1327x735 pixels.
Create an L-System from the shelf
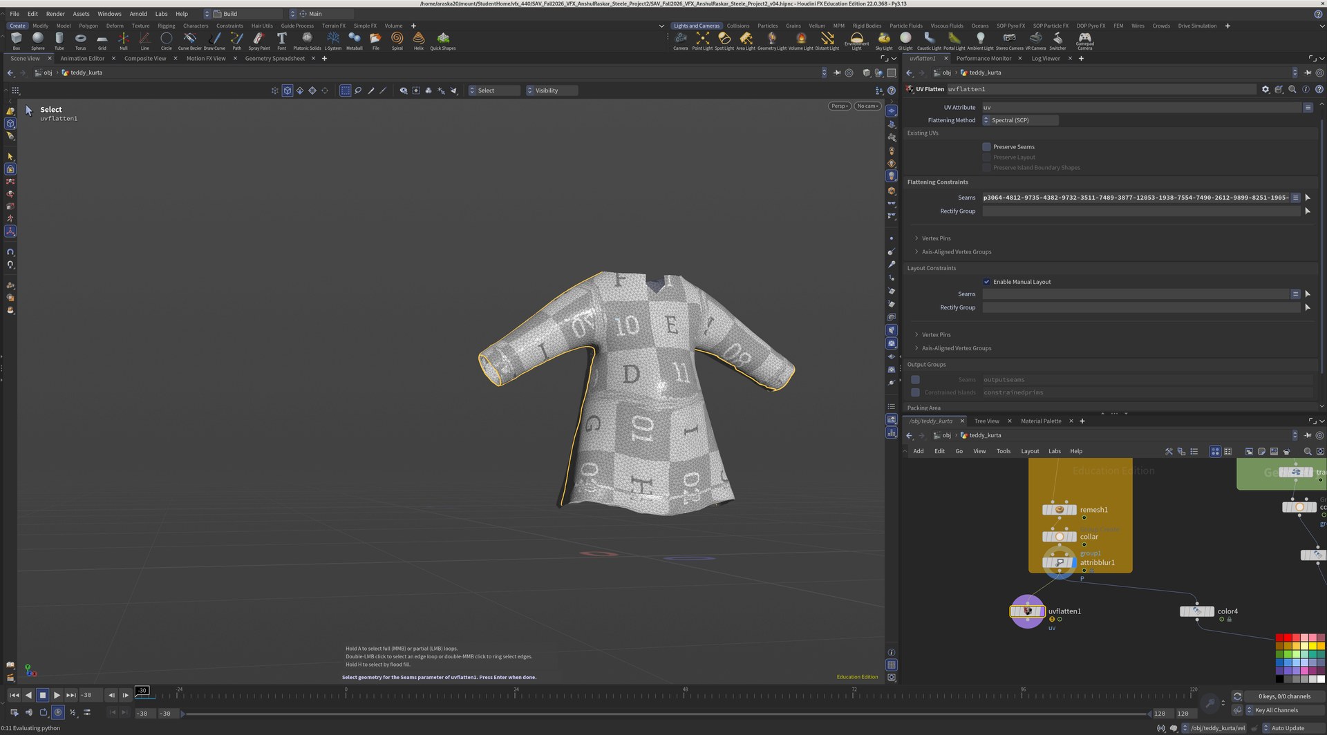pyautogui.click(x=333, y=40)
